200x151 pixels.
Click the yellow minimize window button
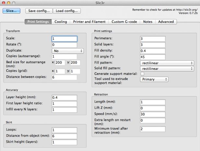pos(8,3)
